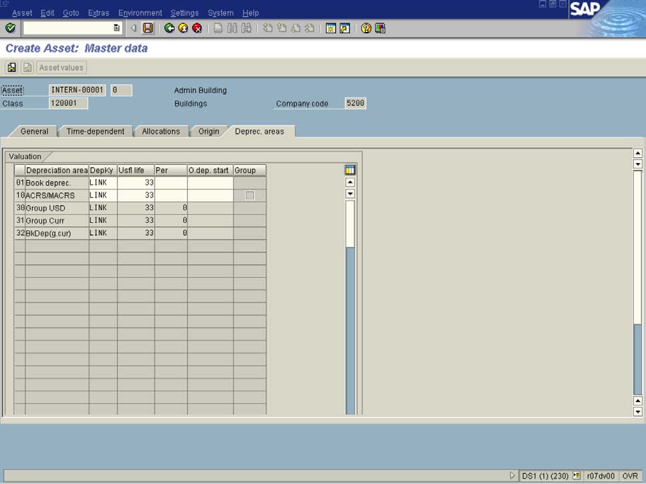Click the Company code field showing 5200
The width and height of the screenshot is (646, 484).
355,103
